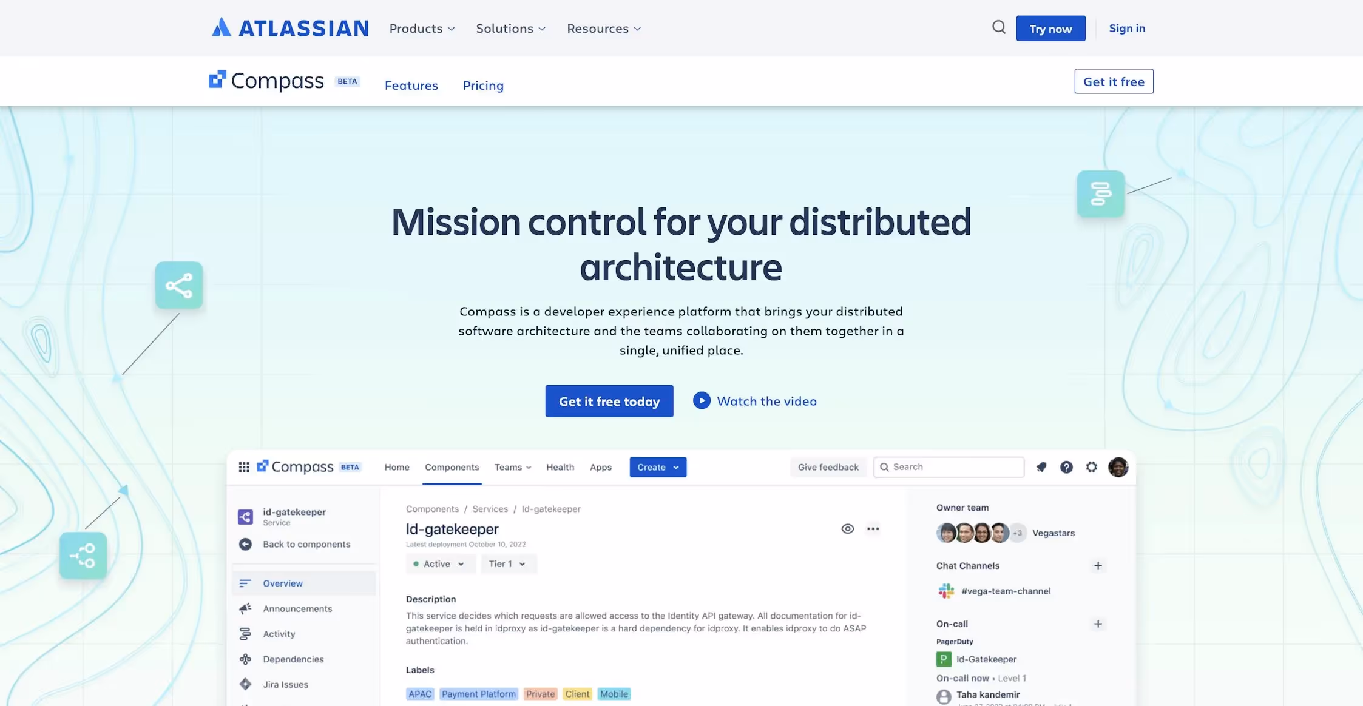Click the play icon beside Watch the video
The image size is (1363, 706).
702,400
